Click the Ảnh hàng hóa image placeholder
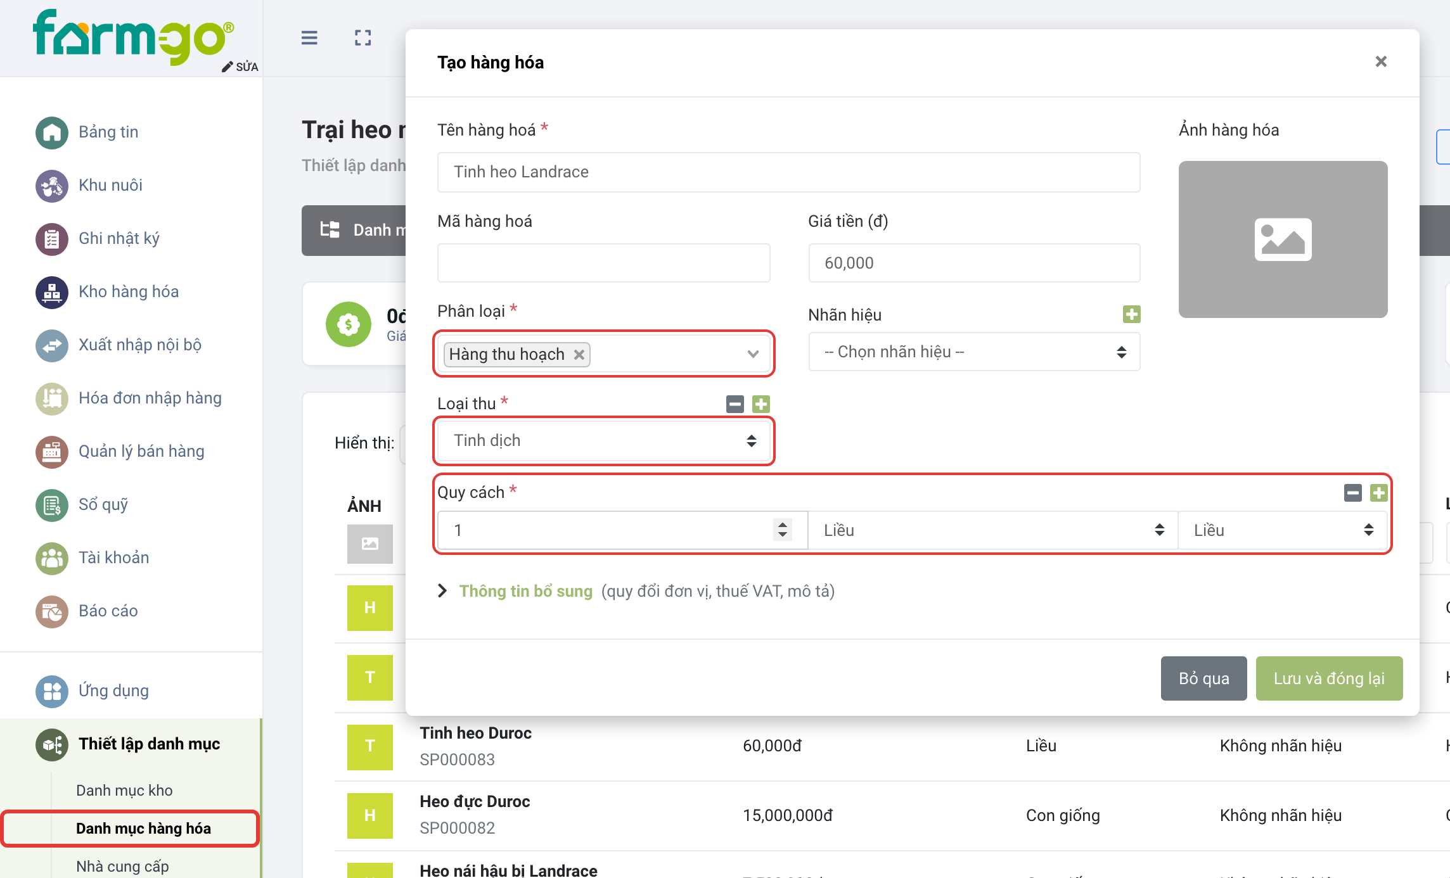 click(1283, 239)
